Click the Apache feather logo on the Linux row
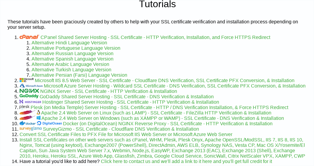 [28, 113]
